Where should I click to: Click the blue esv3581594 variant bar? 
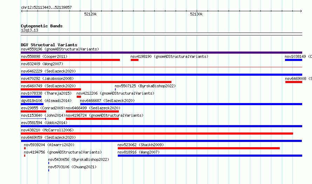161,126
